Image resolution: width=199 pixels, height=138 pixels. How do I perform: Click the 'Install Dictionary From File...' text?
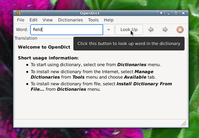101,87
